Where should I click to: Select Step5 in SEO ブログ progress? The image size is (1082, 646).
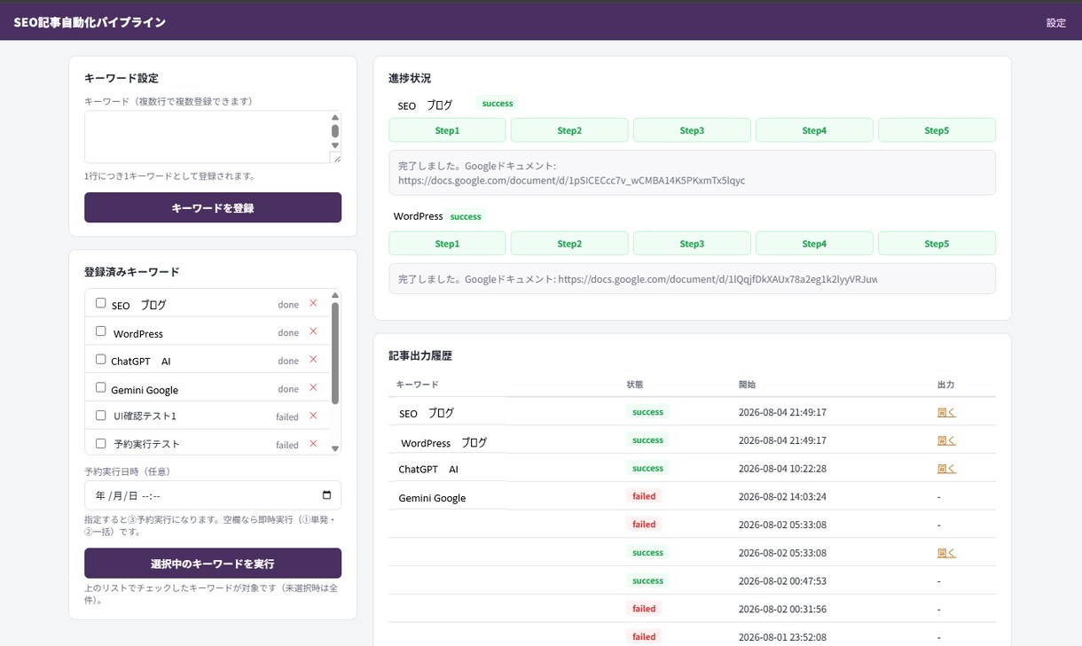[937, 130]
